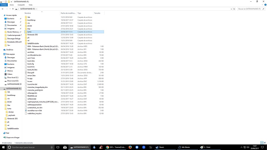The image size is (267, 150).
Task: Select SafeB9SInstaller folder in file list
Action: [x=33, y=43]
